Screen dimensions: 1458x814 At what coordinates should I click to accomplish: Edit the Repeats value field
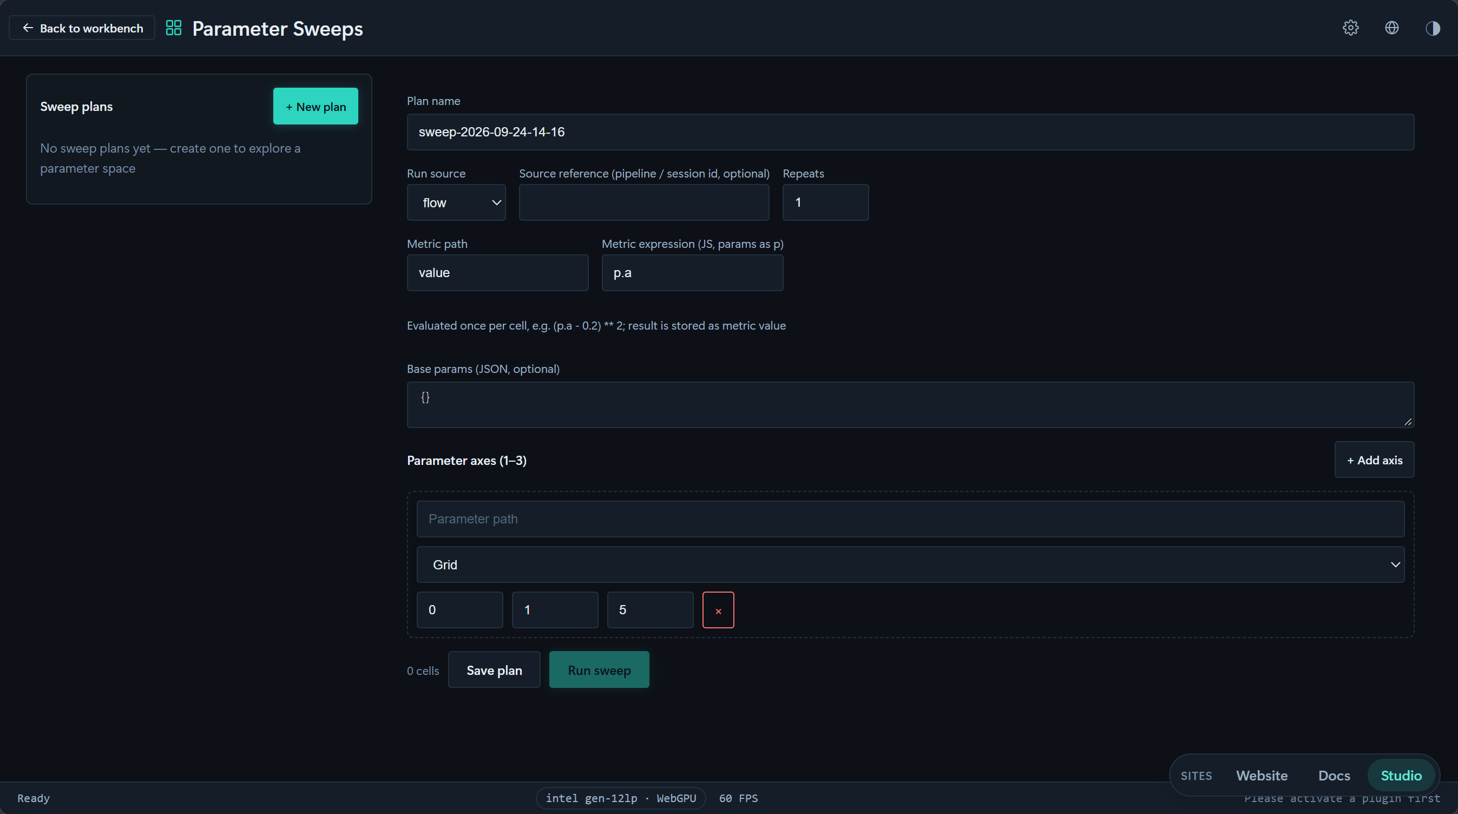click(x=825, y=202)
